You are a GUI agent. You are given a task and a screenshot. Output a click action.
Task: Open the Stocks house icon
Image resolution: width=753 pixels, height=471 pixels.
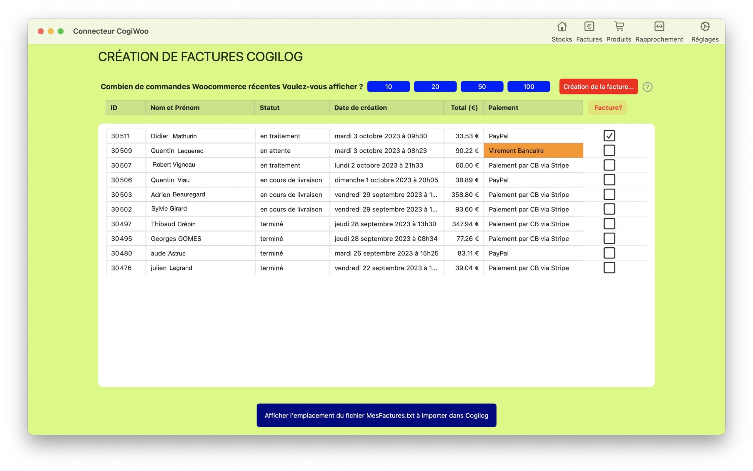point(562,27)
